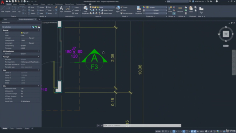Expand the Draw panel flyout

(13, 16)
